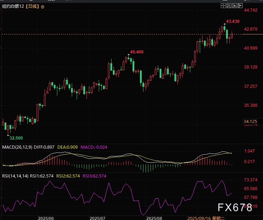Click the 43.430 high price marker
The image size is (263, 220).
(x=232, y=21)
